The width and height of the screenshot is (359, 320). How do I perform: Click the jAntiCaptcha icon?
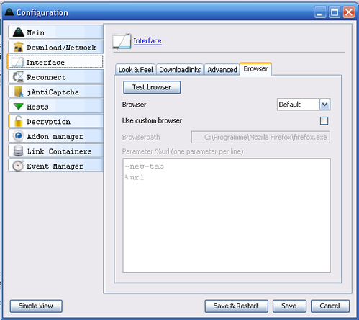click(x=19, y=92)
